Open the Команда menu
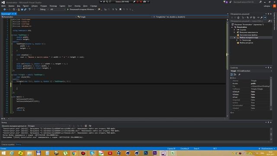This screenshot has height=156, width=277. 53,6
